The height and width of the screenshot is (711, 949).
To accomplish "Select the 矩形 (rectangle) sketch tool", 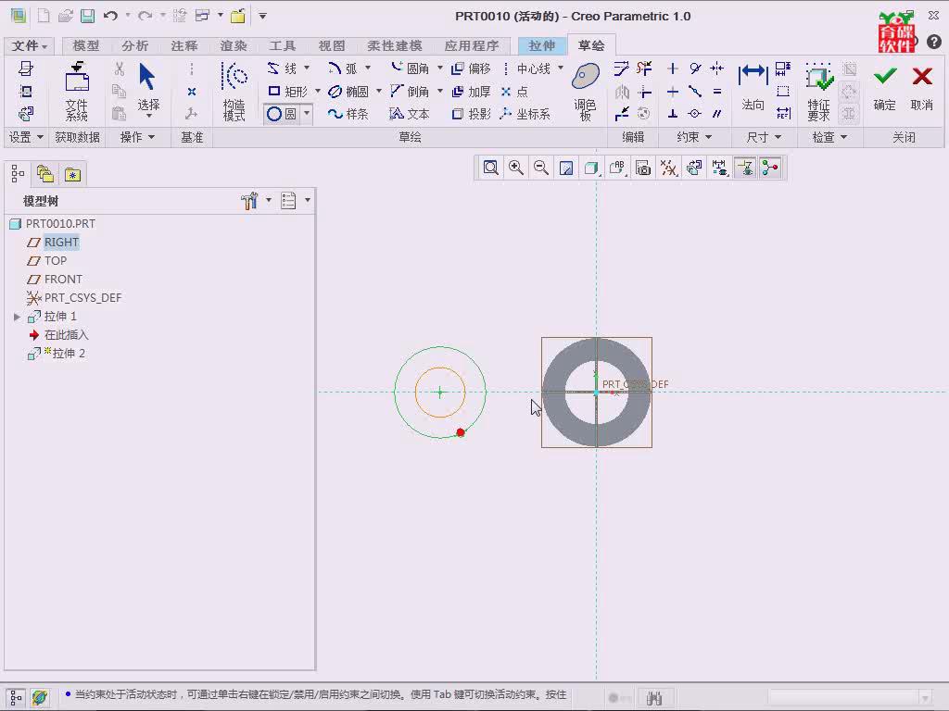I will (287, 92).
